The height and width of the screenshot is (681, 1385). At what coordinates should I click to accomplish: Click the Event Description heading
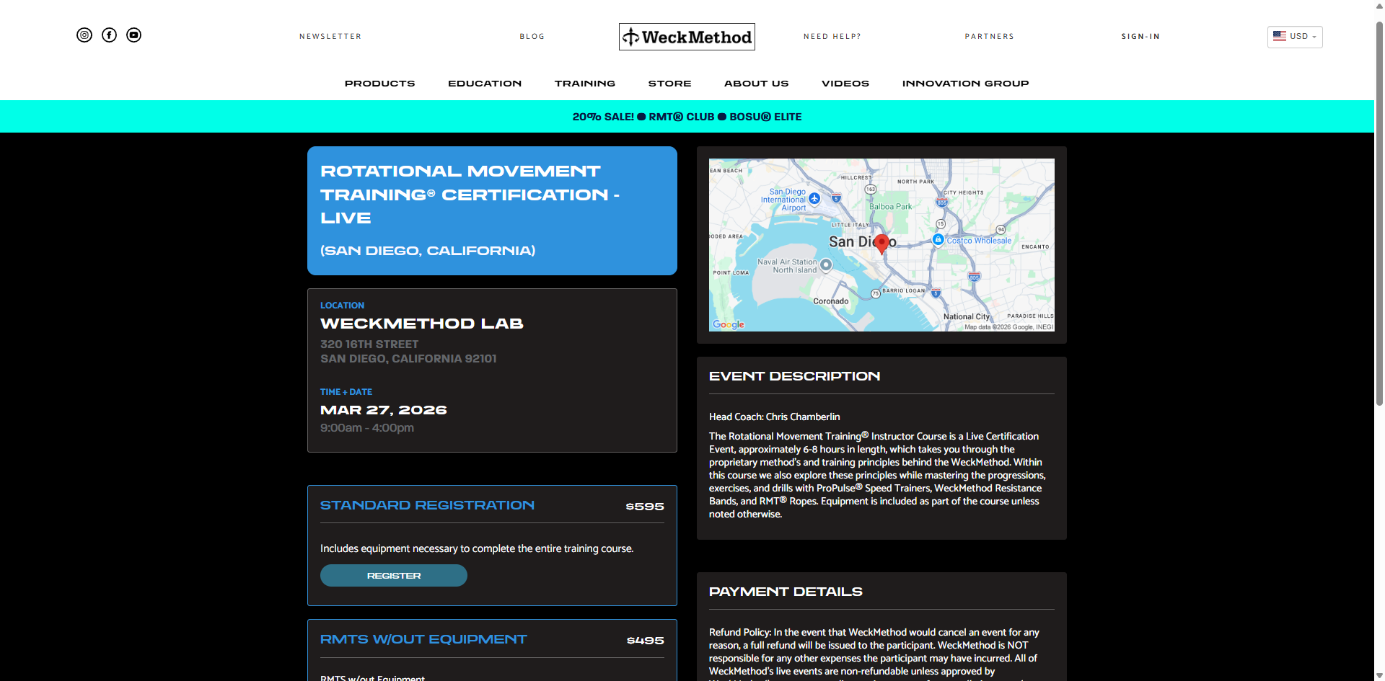pos(794,376)
